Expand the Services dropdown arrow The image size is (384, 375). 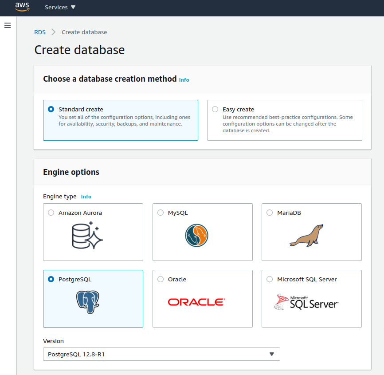click(73, 8)
